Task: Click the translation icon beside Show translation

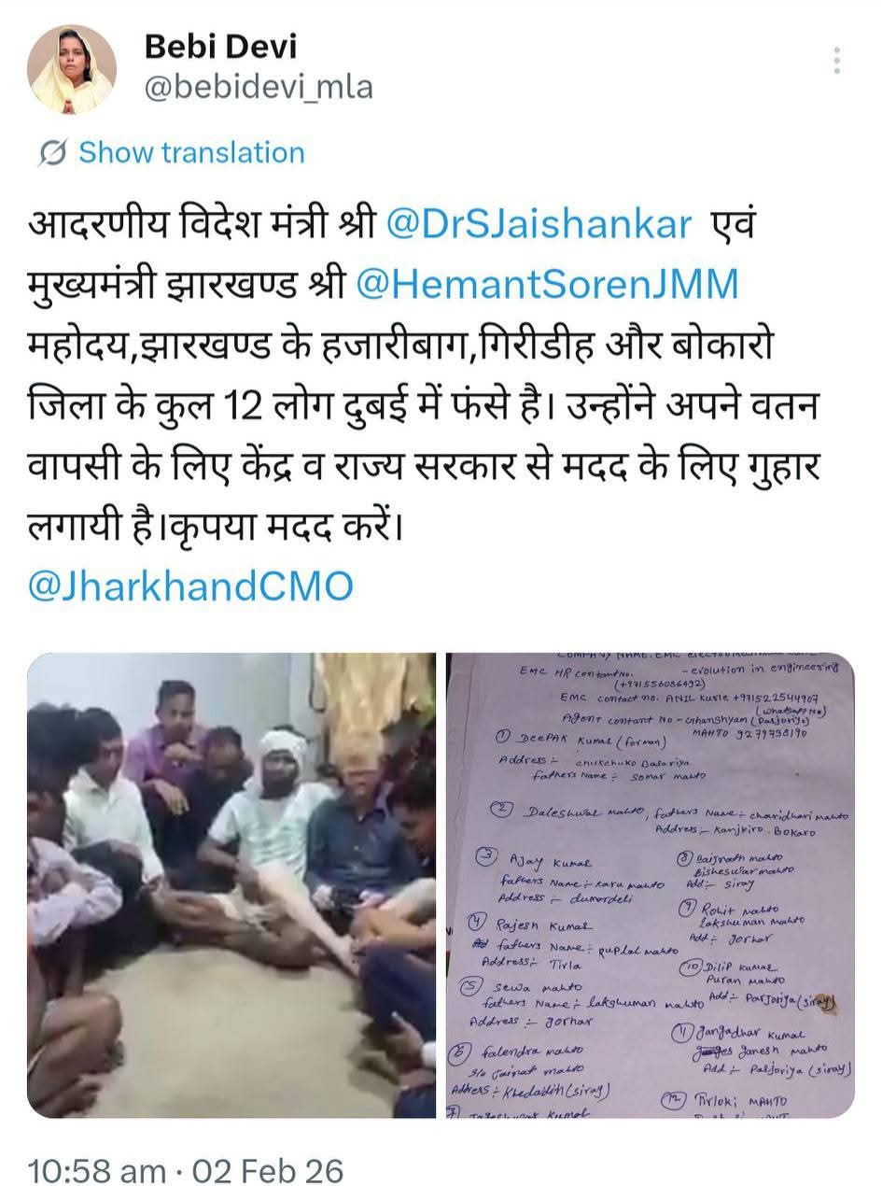Action: click(53, 153)
